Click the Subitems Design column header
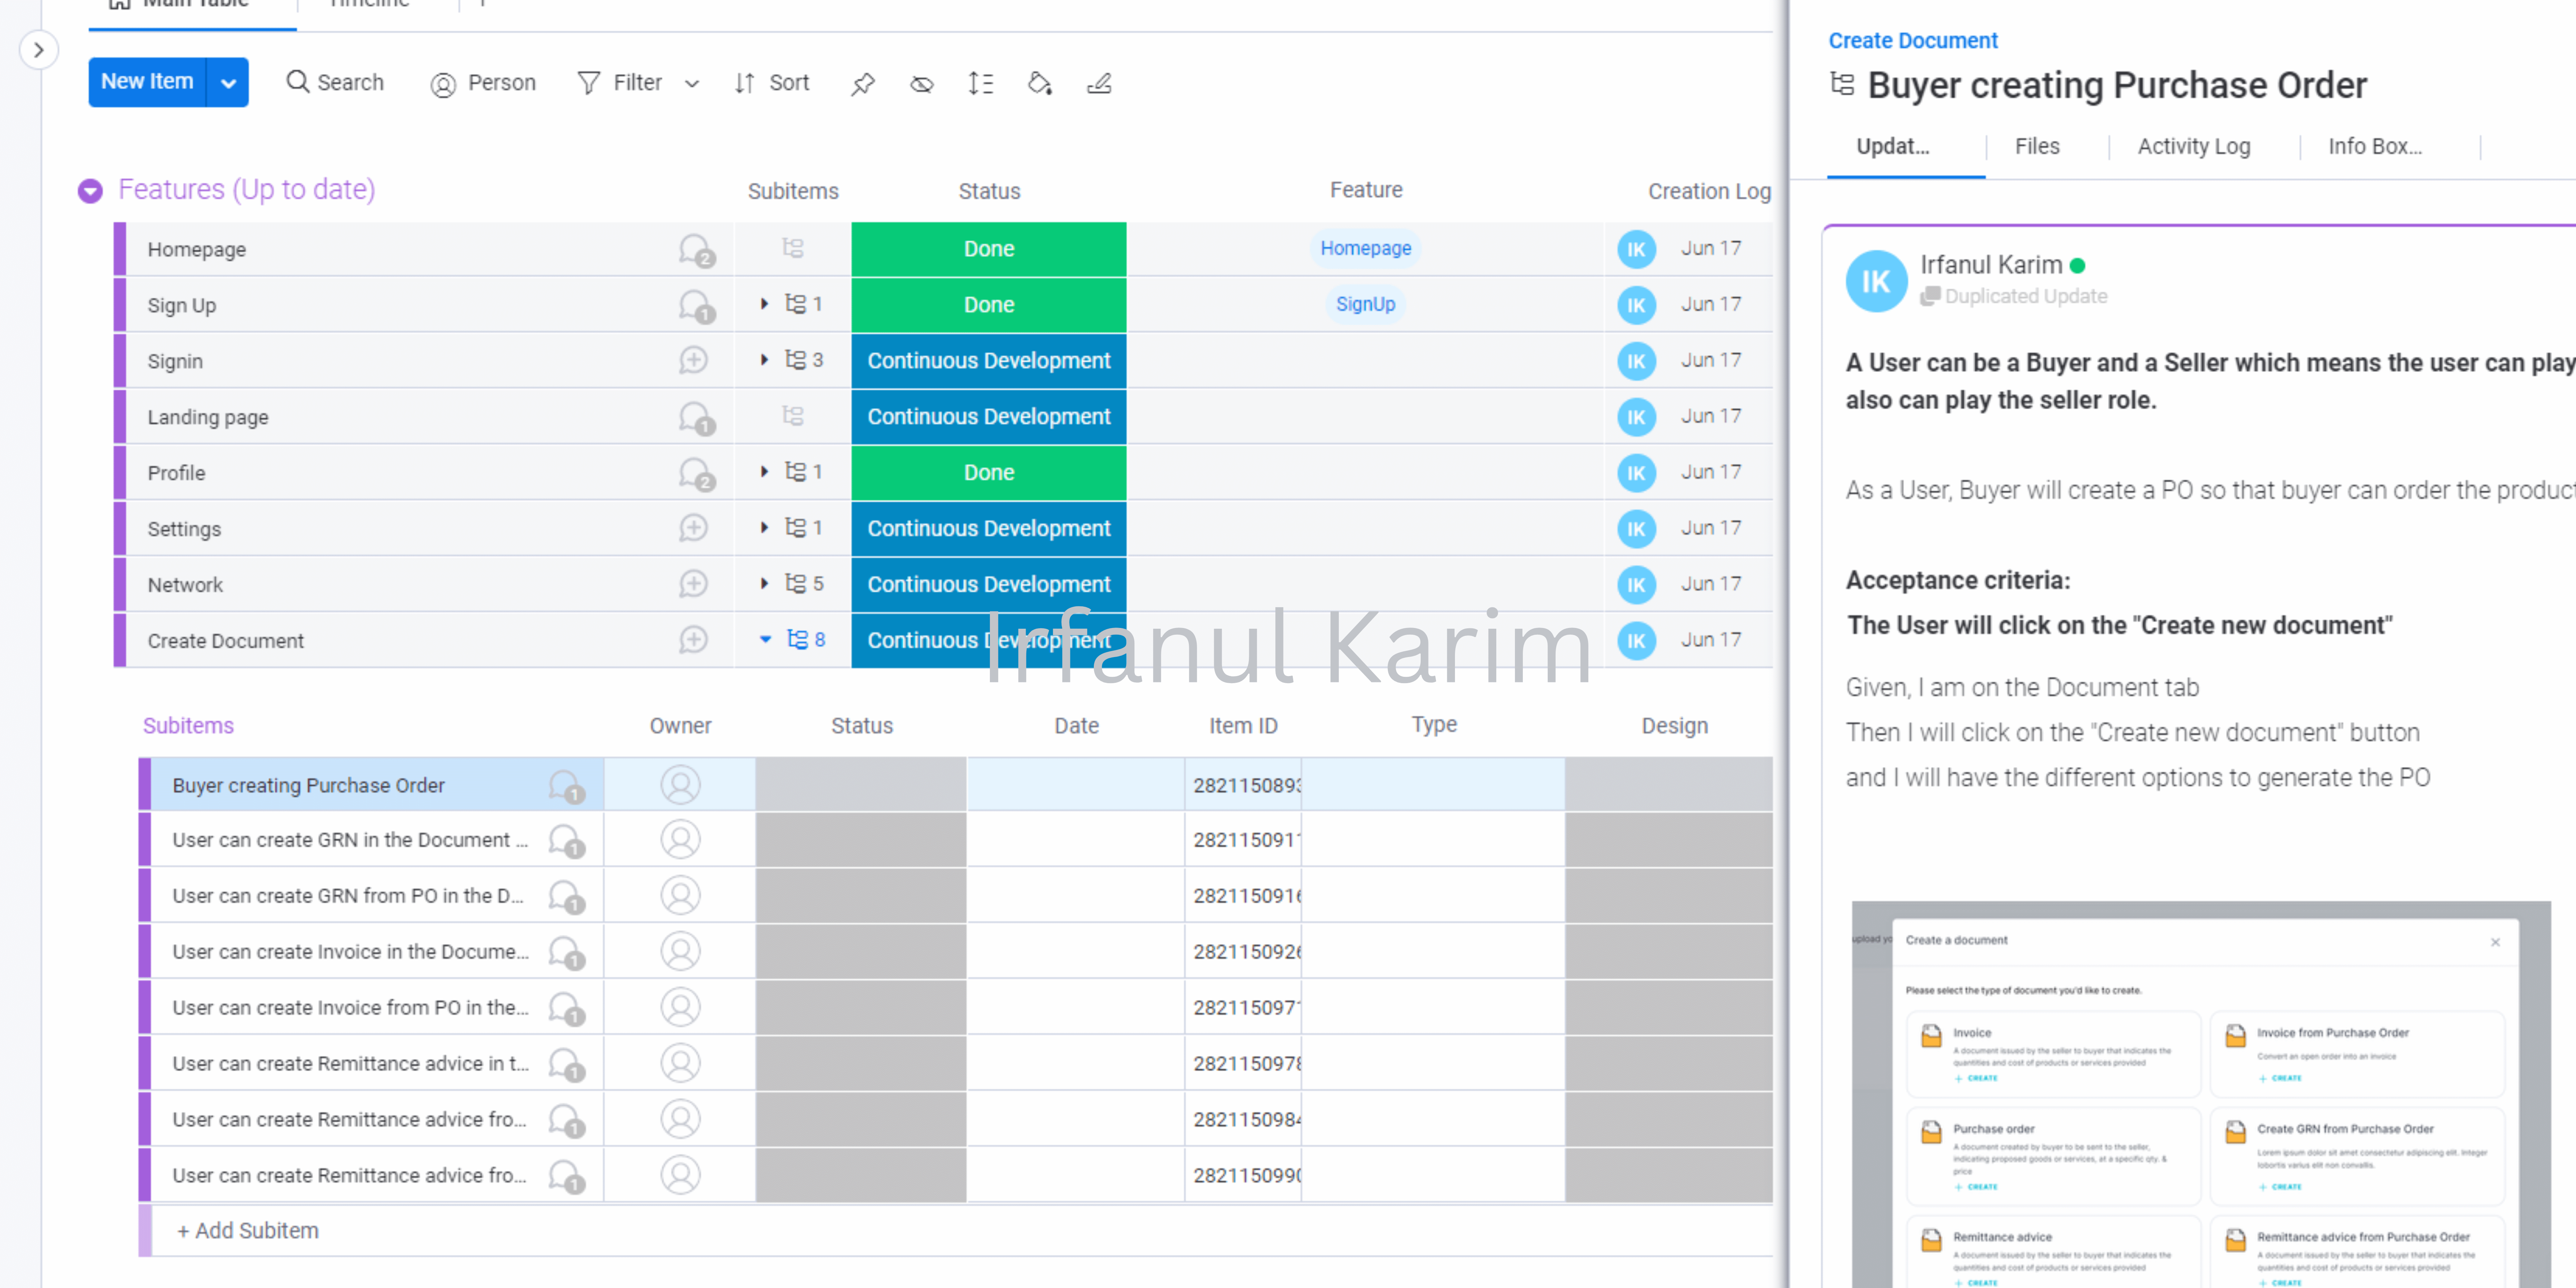 pos(1675,726)
